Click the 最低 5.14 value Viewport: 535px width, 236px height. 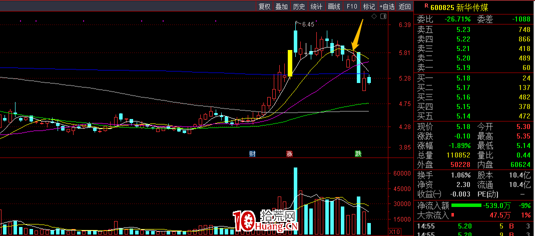coord(523,146)
